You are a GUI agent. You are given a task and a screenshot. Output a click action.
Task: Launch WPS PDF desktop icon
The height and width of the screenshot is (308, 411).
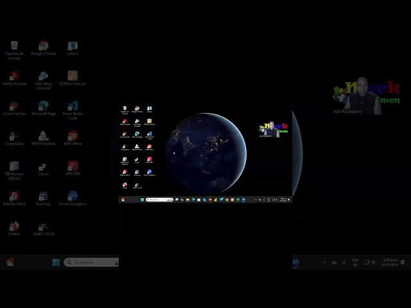(73, 167)
